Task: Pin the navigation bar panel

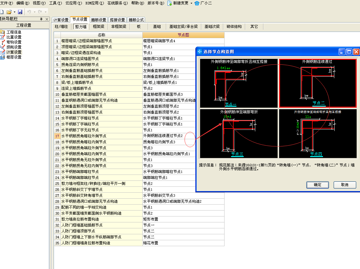Action: coord(41,19)
